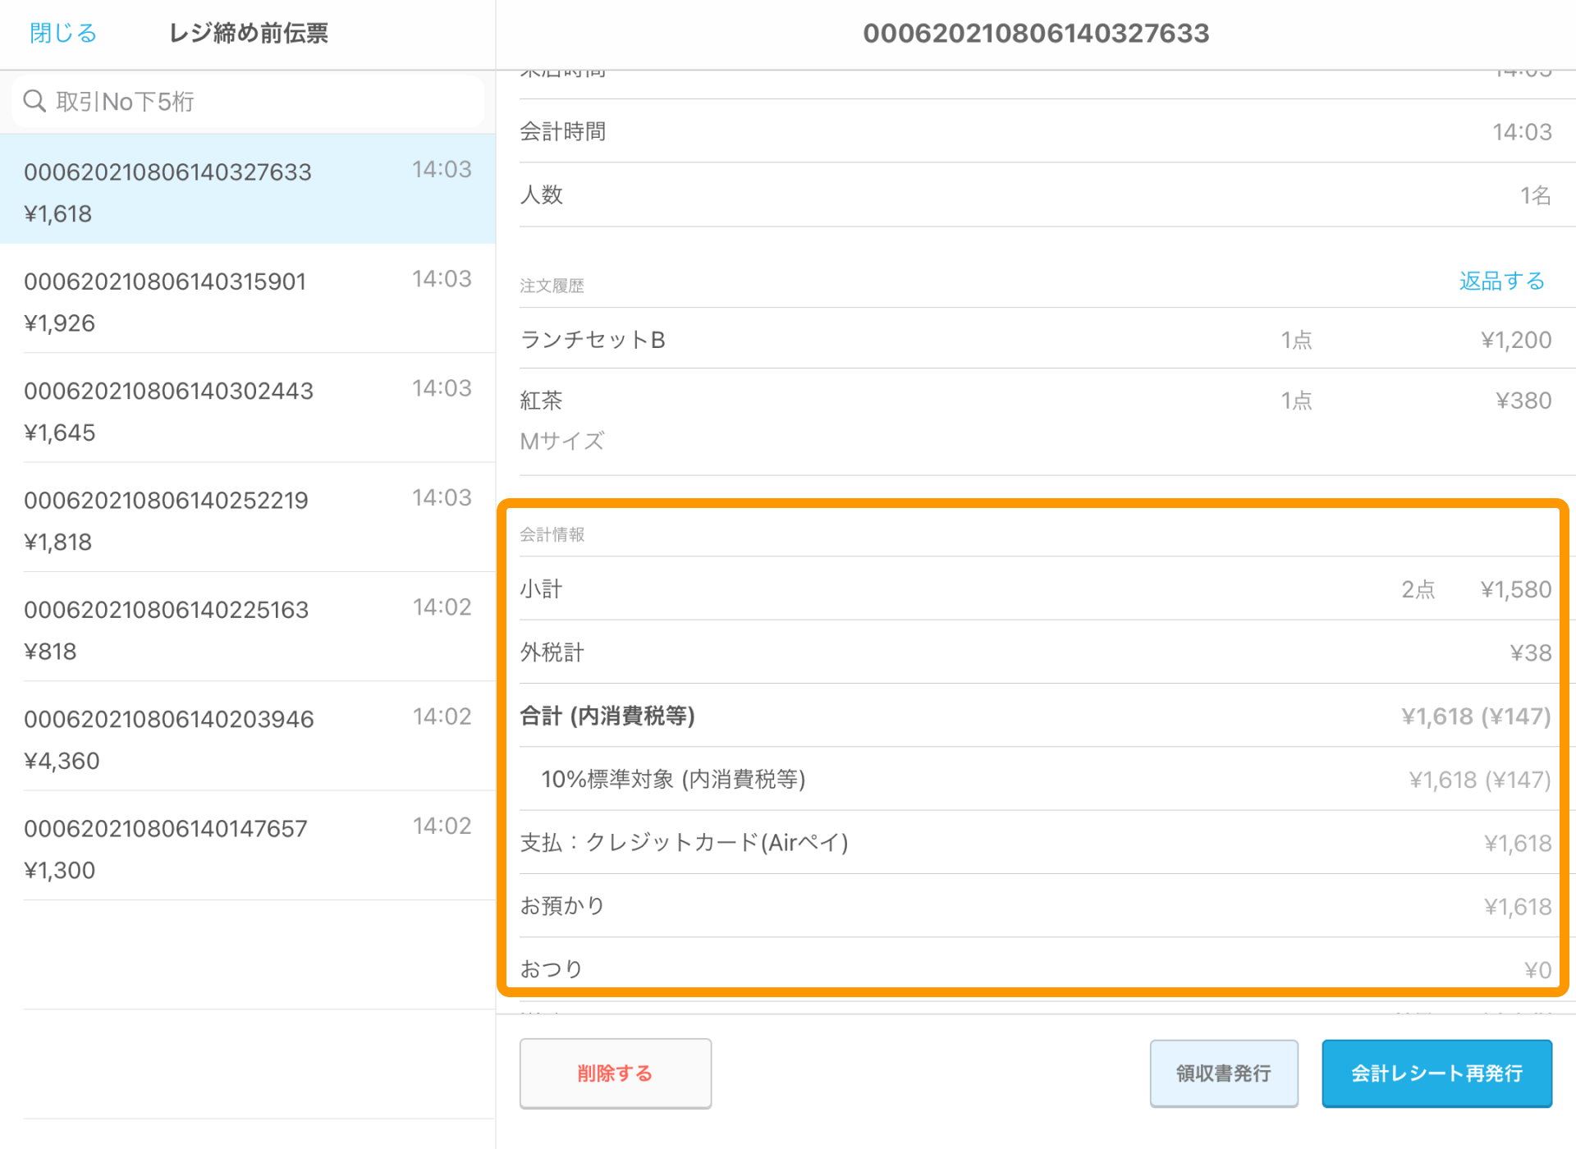The image size is (1576, 1149).
Task: Click the 返品する return link
Action: click(x=1501, y=281)
